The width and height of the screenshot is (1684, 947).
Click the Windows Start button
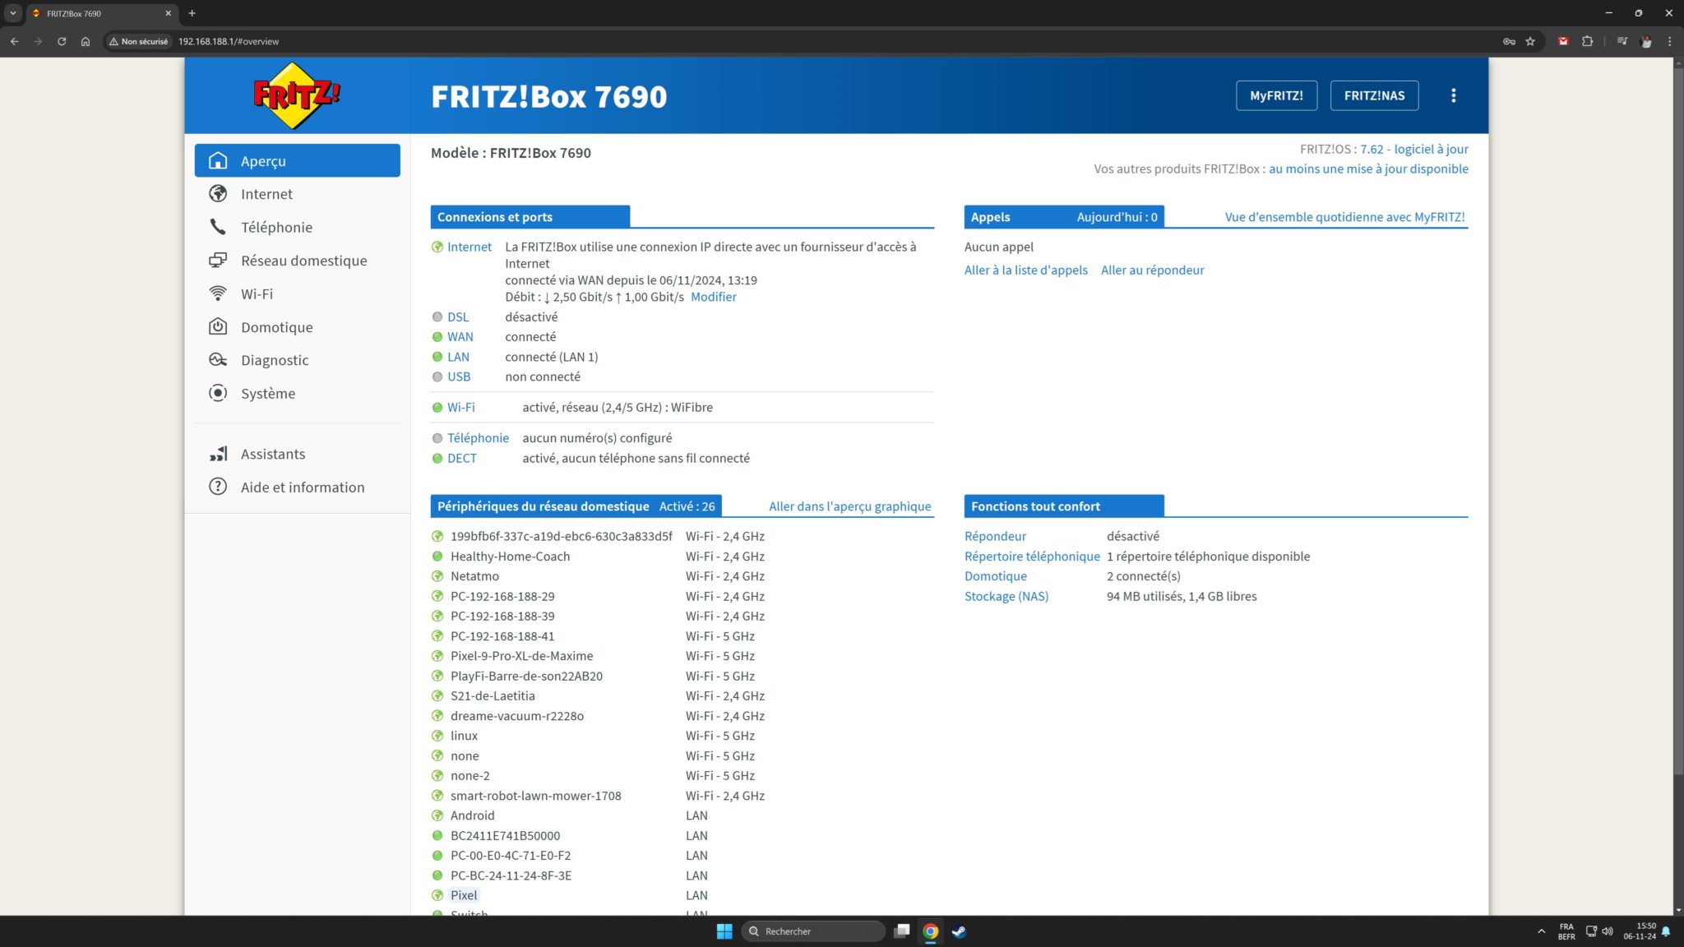point(724,931)
